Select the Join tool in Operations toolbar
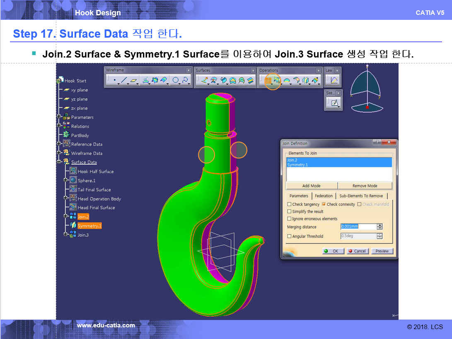The width and height of the screenshot is (452, 339). (267, 80)
